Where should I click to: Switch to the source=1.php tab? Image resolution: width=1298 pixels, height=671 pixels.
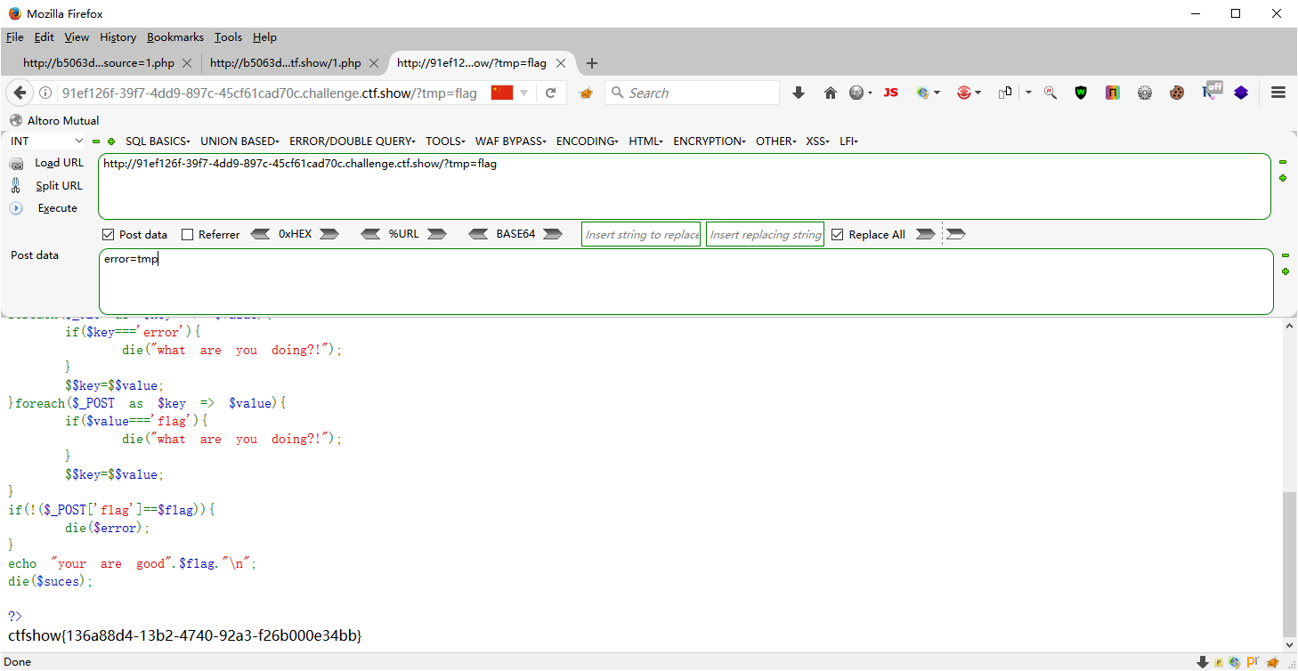click(100, 63)
